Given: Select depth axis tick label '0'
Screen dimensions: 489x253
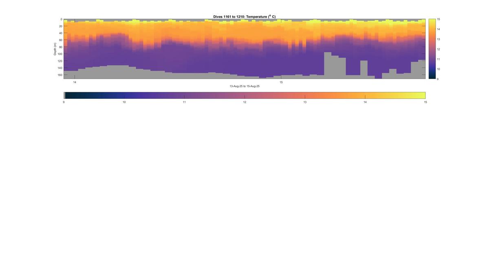Looking at the screenshot, I should pos(61,19).
